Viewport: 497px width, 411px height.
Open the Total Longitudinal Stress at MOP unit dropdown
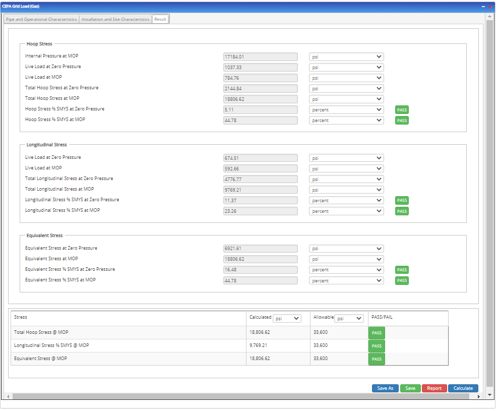346,189
